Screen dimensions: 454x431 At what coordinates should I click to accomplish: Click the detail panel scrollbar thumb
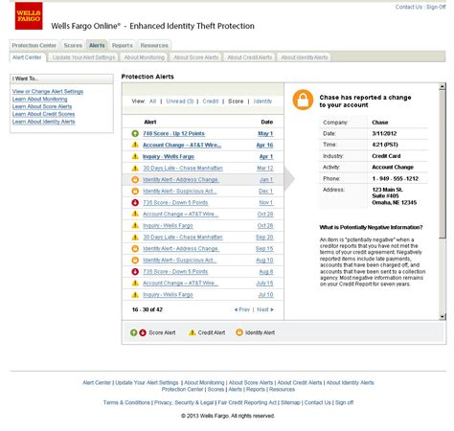443,164
